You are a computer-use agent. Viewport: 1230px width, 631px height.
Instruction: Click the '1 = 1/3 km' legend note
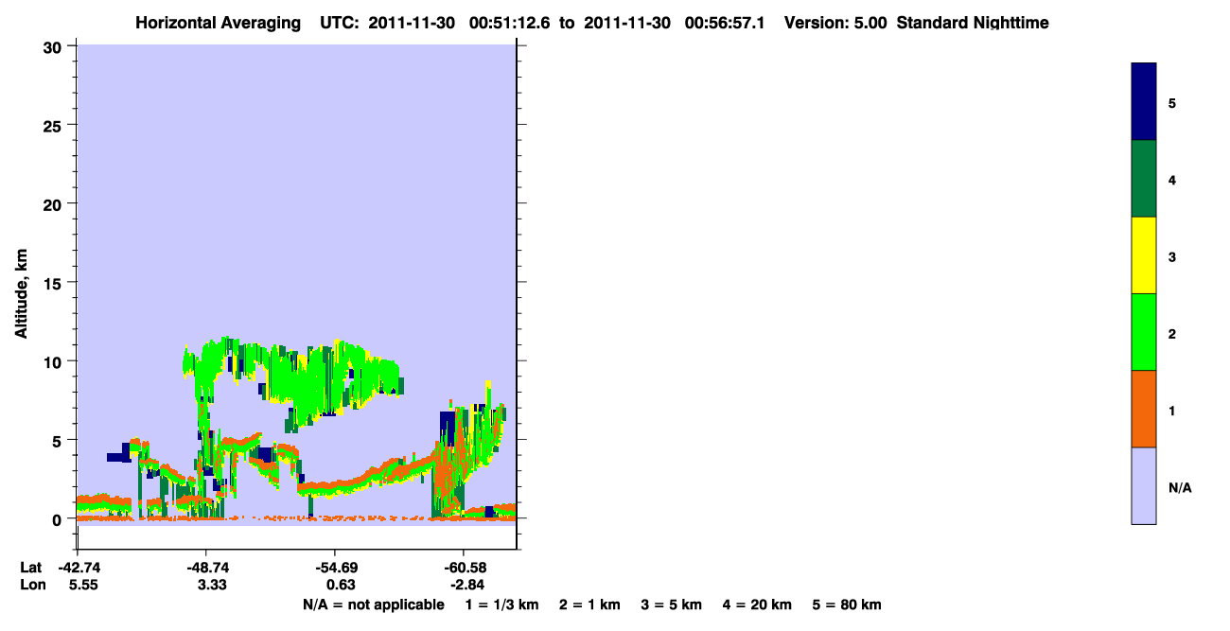click(x=502, y=605)
